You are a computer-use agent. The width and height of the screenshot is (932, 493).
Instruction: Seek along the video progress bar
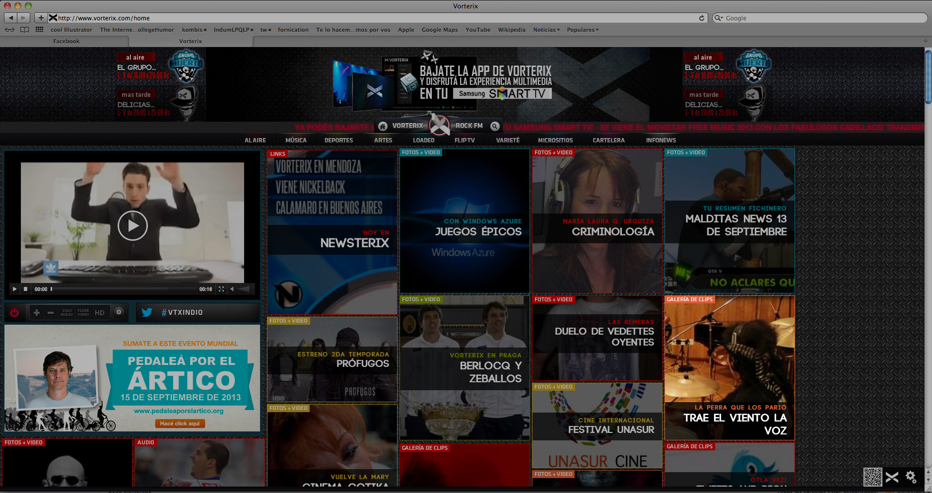tap(123, 289)
